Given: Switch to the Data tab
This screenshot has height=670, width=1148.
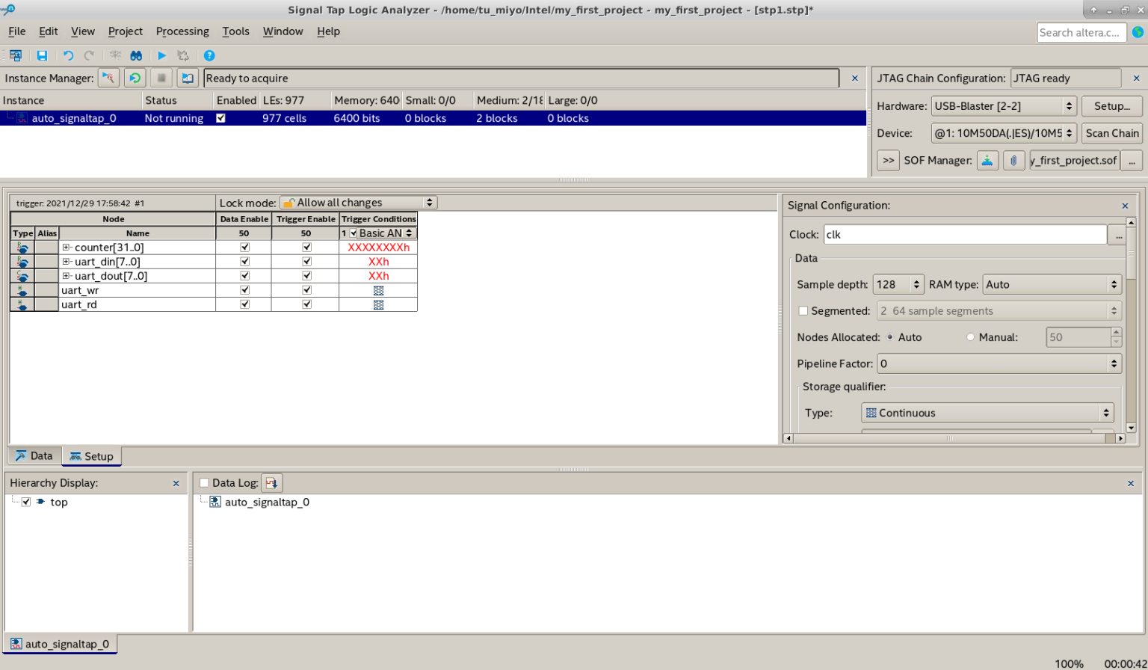Looking at the screenshot, I should pyautogui.click(x=34, y=456).
